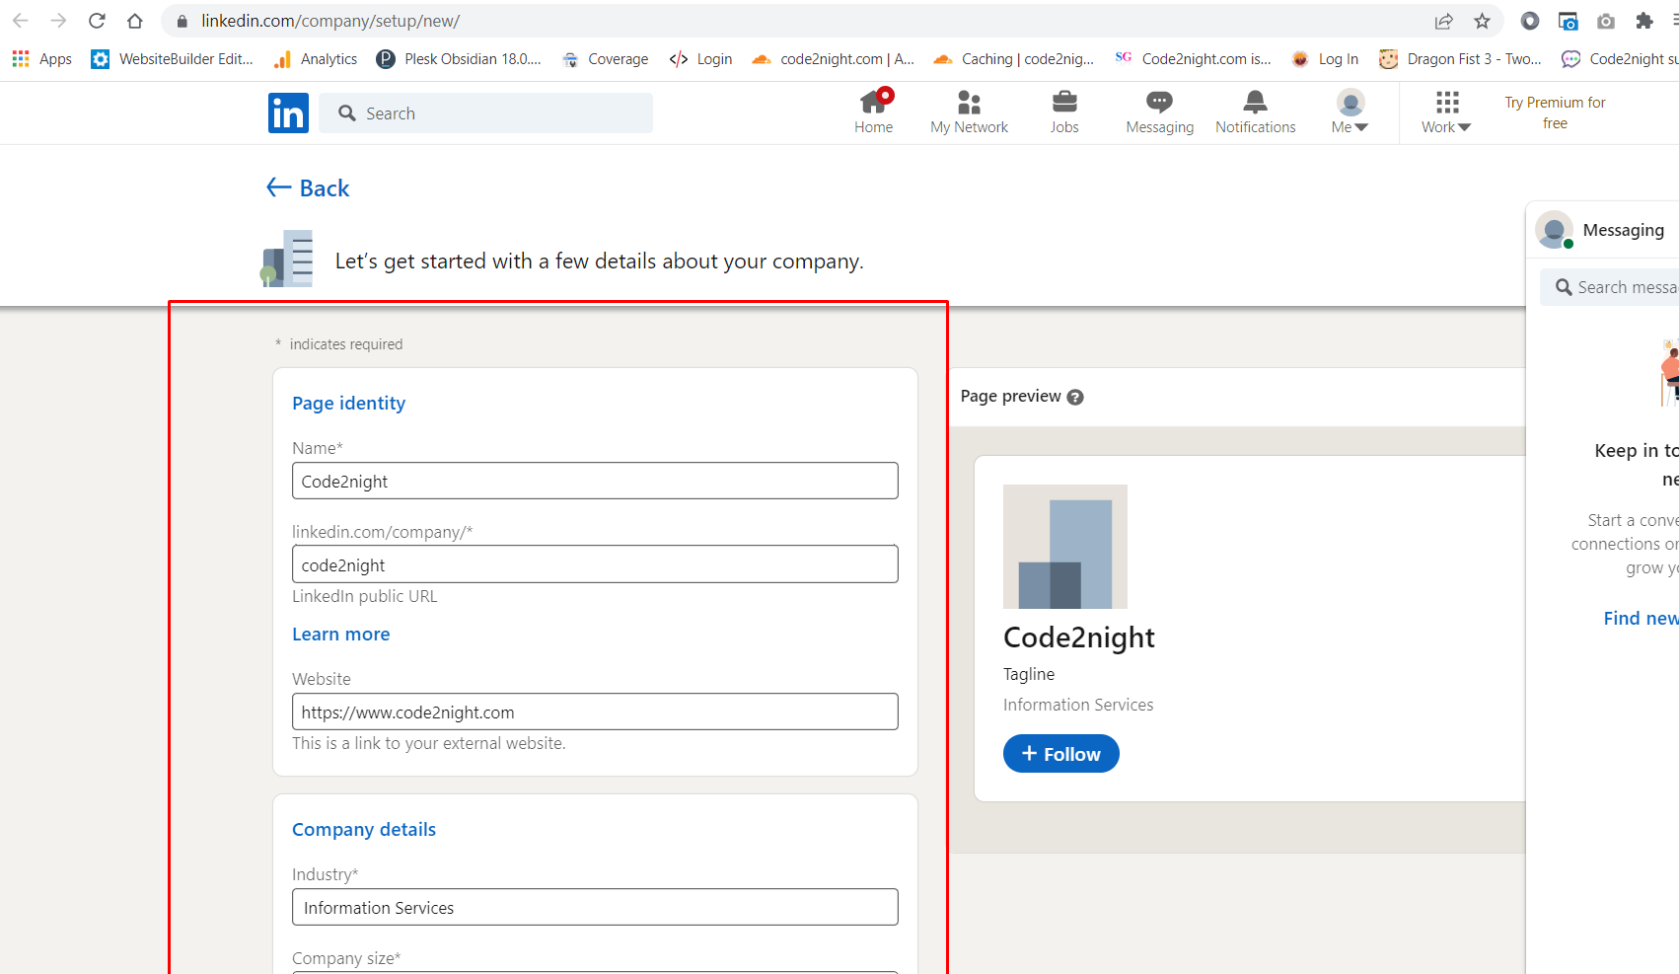Open My Network nav icon
Screen dimensions: 1679x974
pyautogui.click(x=969, y=112)
